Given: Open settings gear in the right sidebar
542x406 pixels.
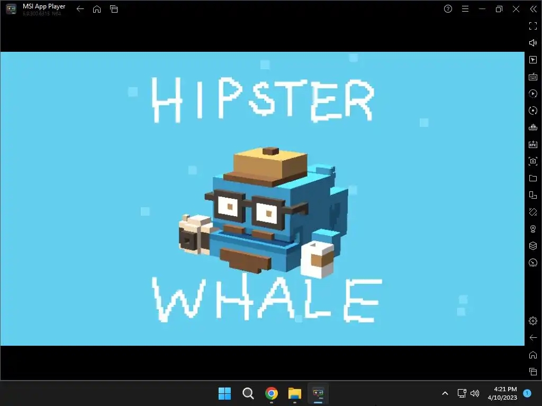Looking at the screenshot, I should 532,321.
